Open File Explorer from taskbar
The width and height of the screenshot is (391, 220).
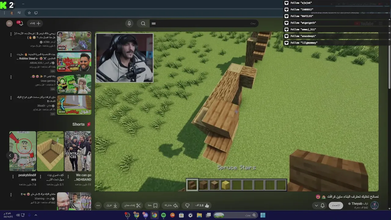click(199, 215)
